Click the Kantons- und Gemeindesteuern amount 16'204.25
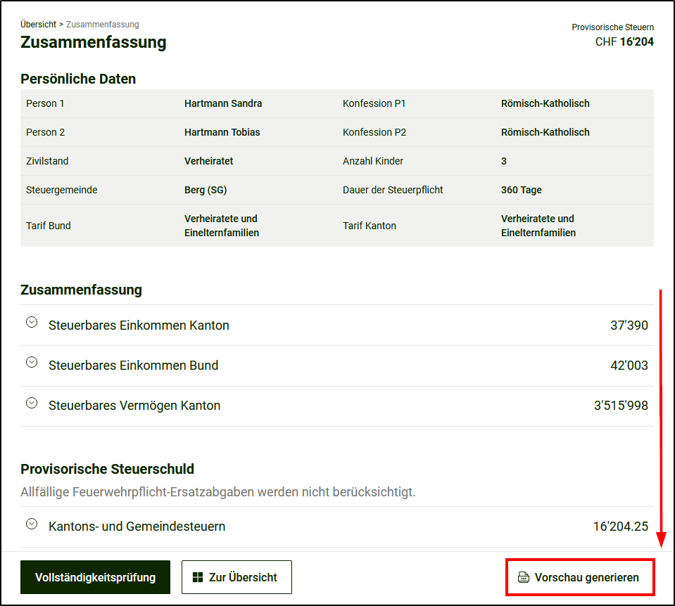This screenshot has height=606, width=675. pos(620,527)
